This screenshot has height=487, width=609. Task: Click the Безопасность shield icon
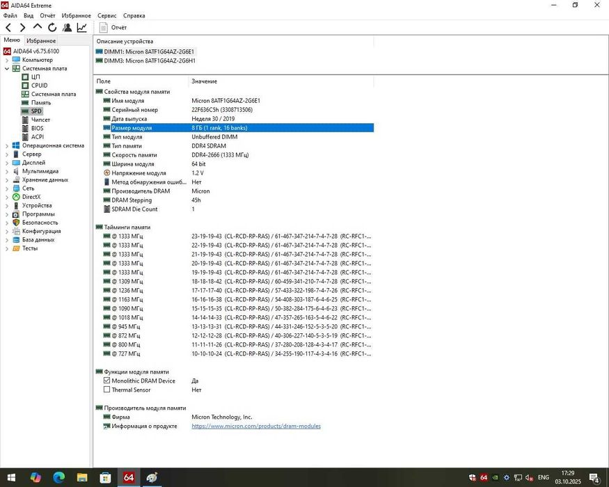click(16, 223)
